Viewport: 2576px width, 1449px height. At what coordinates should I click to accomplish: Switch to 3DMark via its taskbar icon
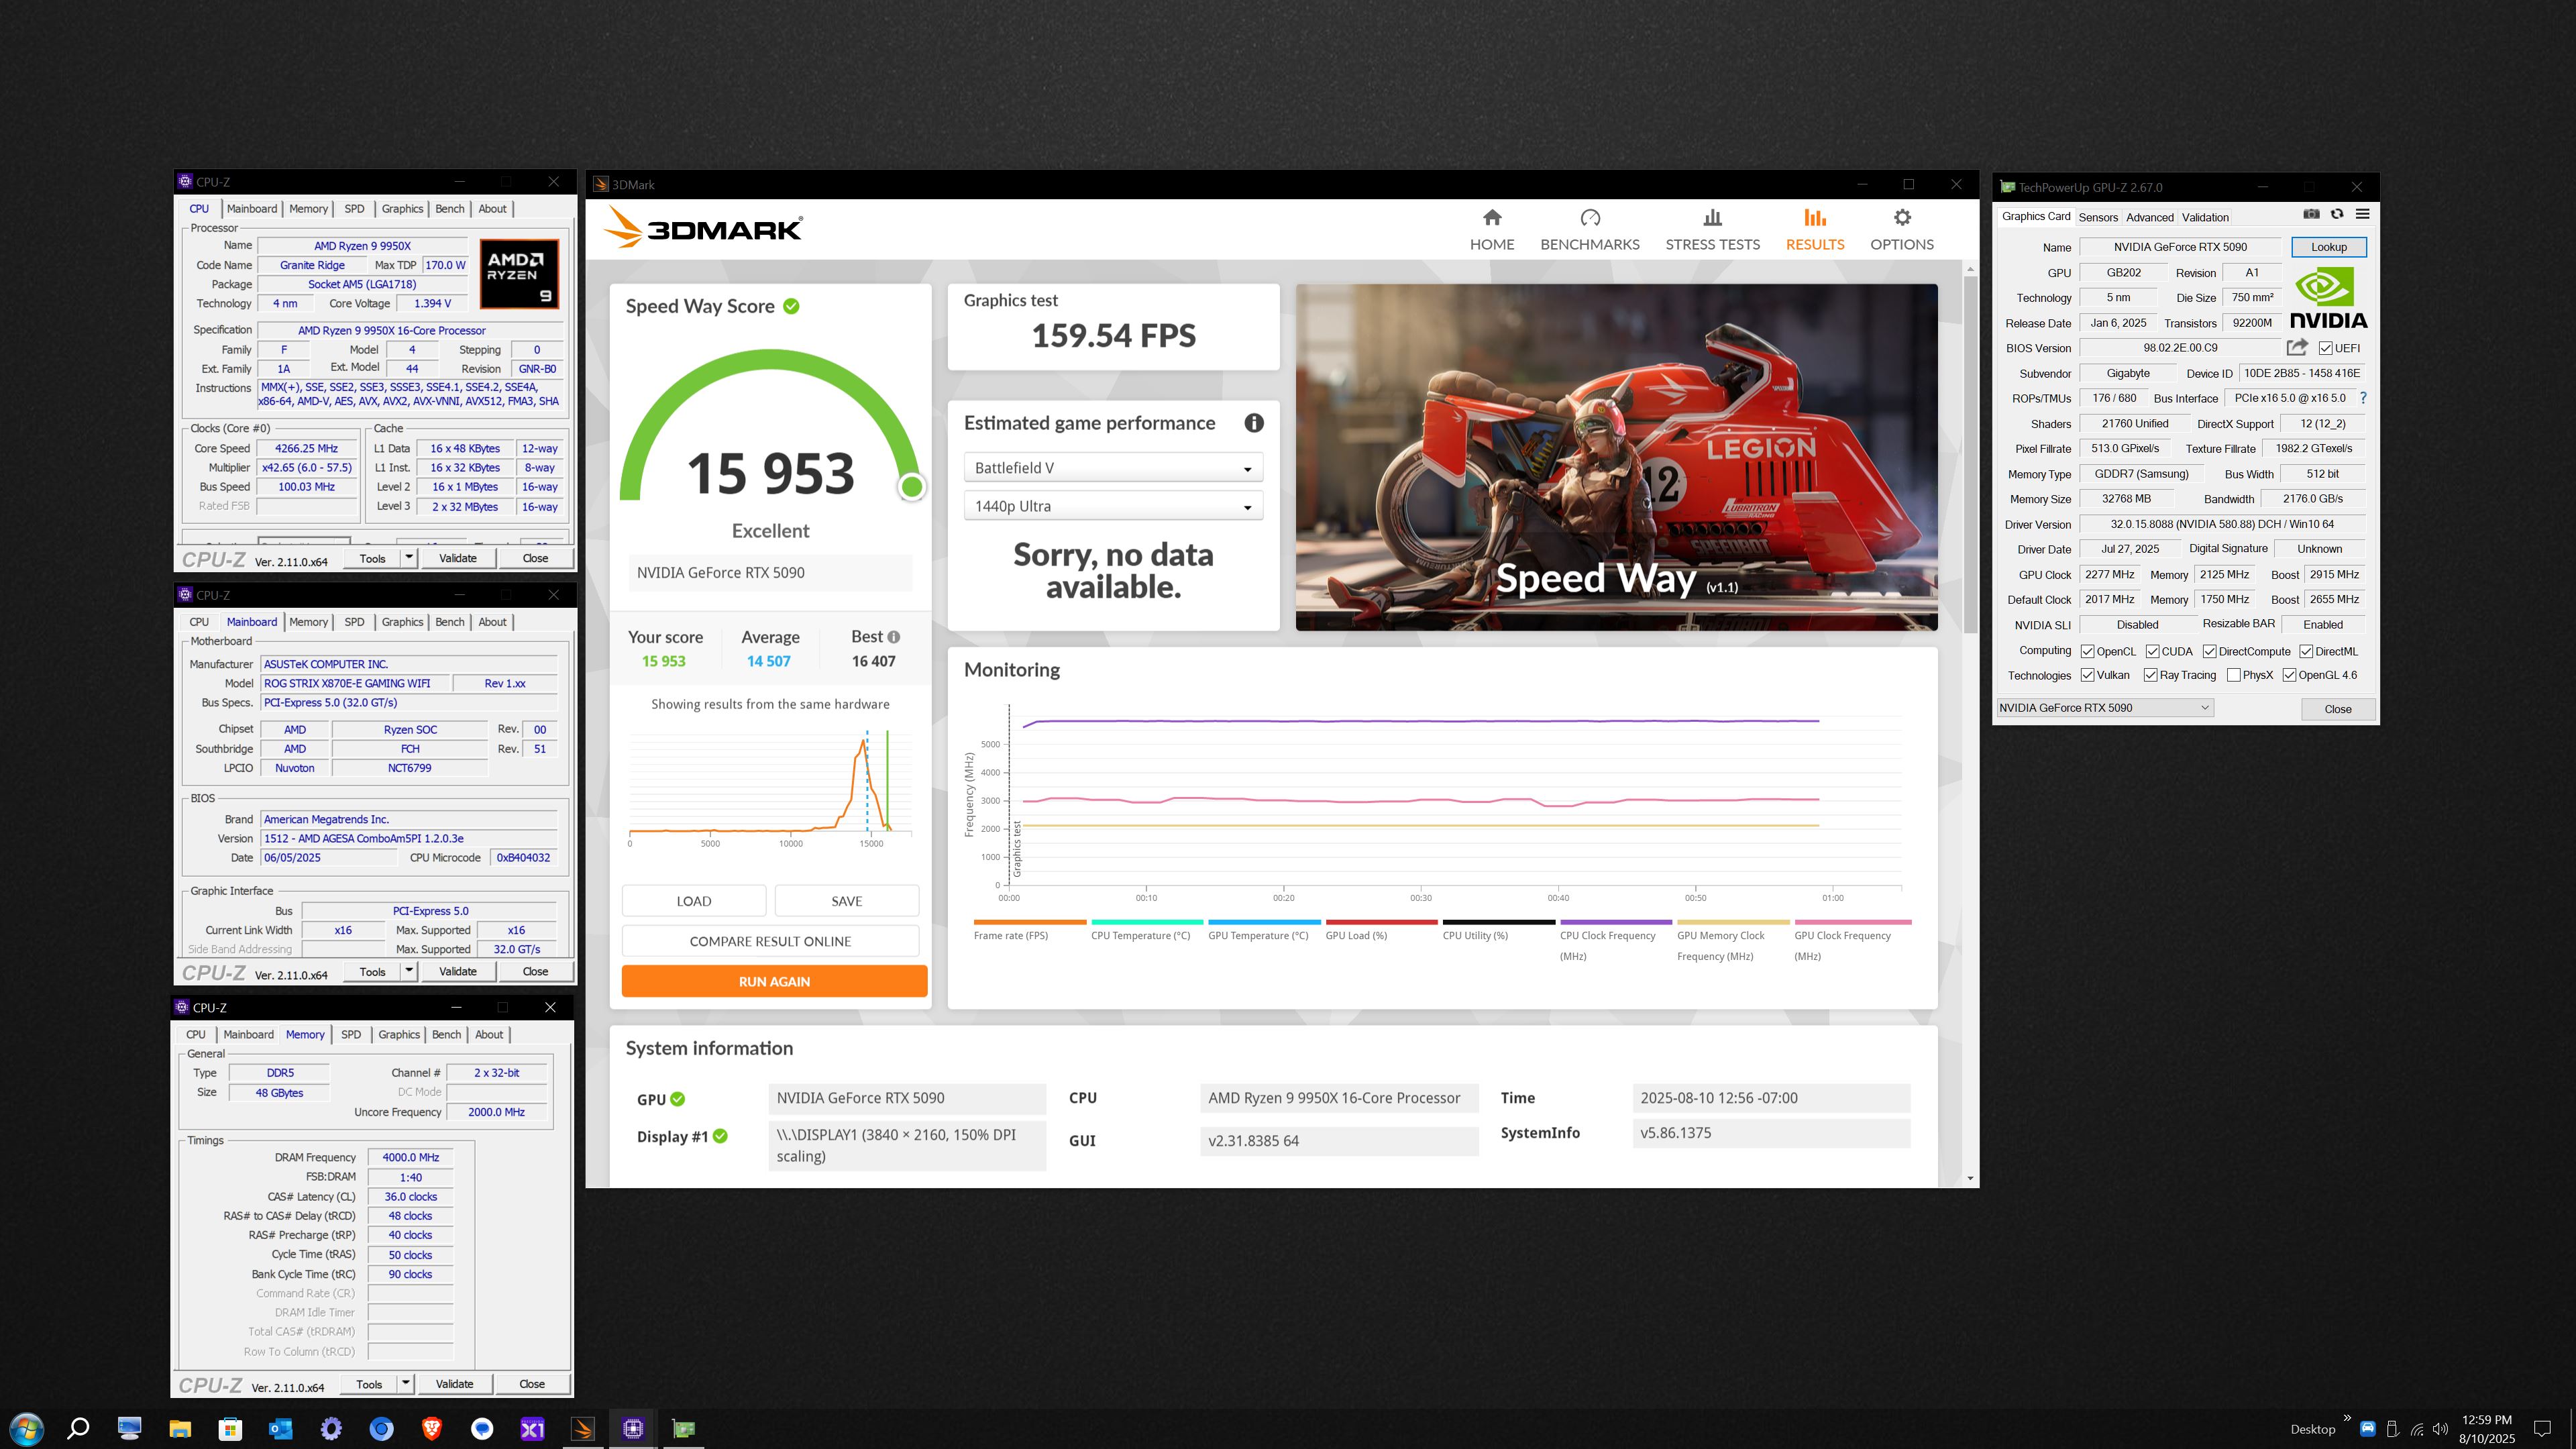pos(583,1428)
